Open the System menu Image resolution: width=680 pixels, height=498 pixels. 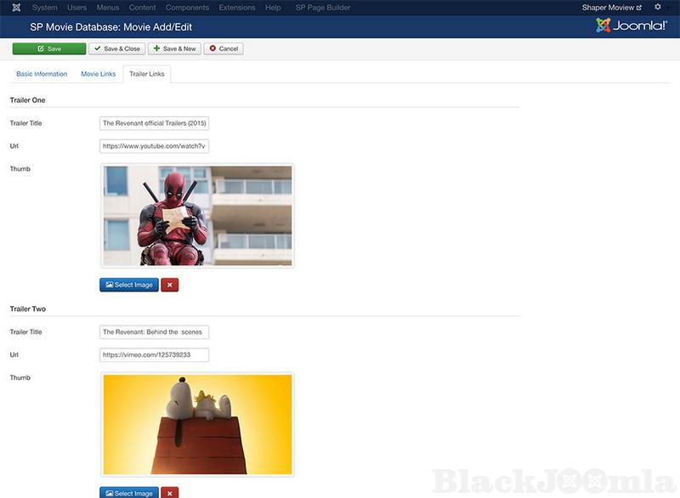point(44,8)
